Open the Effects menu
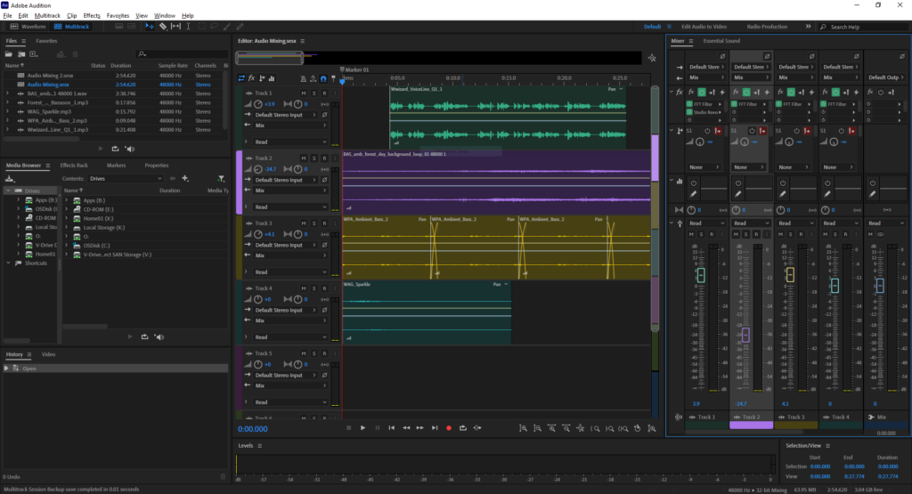Viewport: 912px width, 494px height. 92,16
